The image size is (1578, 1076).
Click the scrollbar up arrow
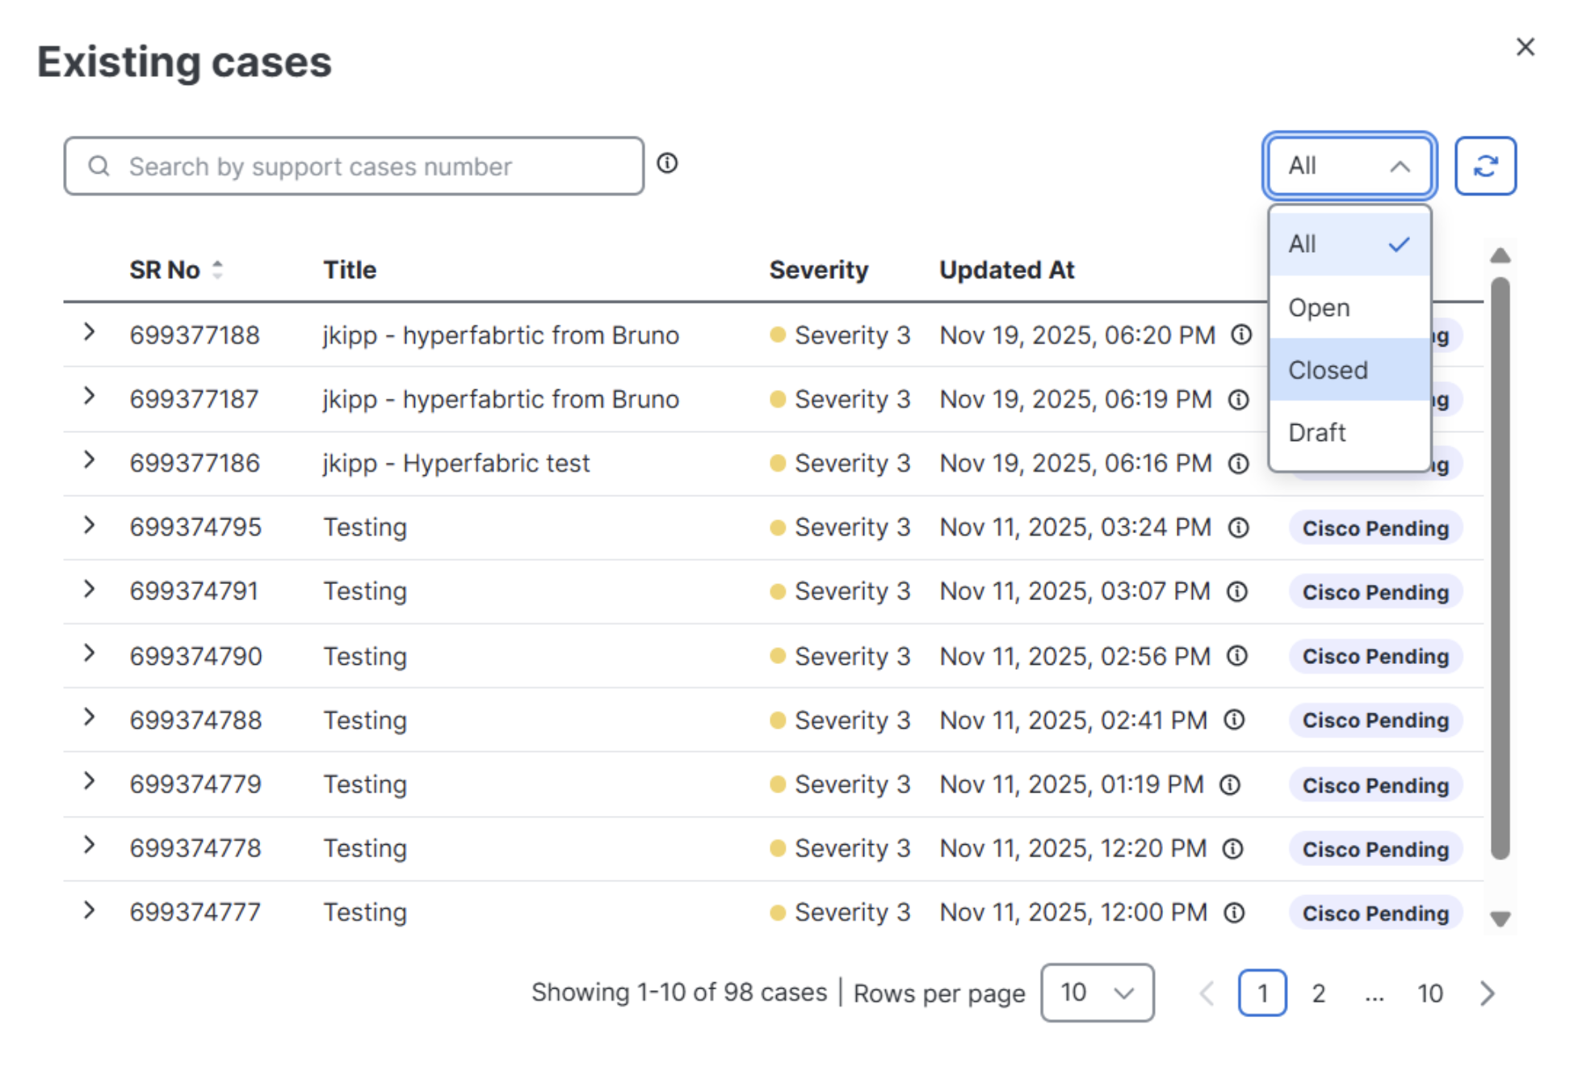coord(1500,256)
